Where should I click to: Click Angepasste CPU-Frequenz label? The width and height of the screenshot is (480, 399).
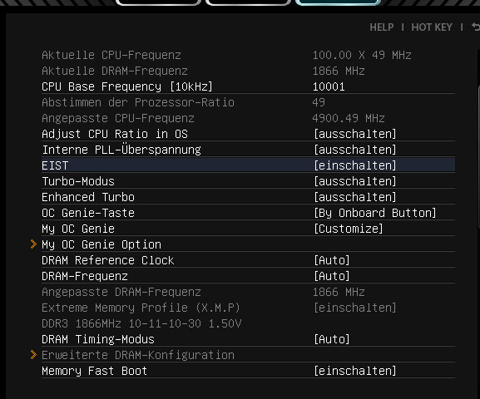point(118,118)
